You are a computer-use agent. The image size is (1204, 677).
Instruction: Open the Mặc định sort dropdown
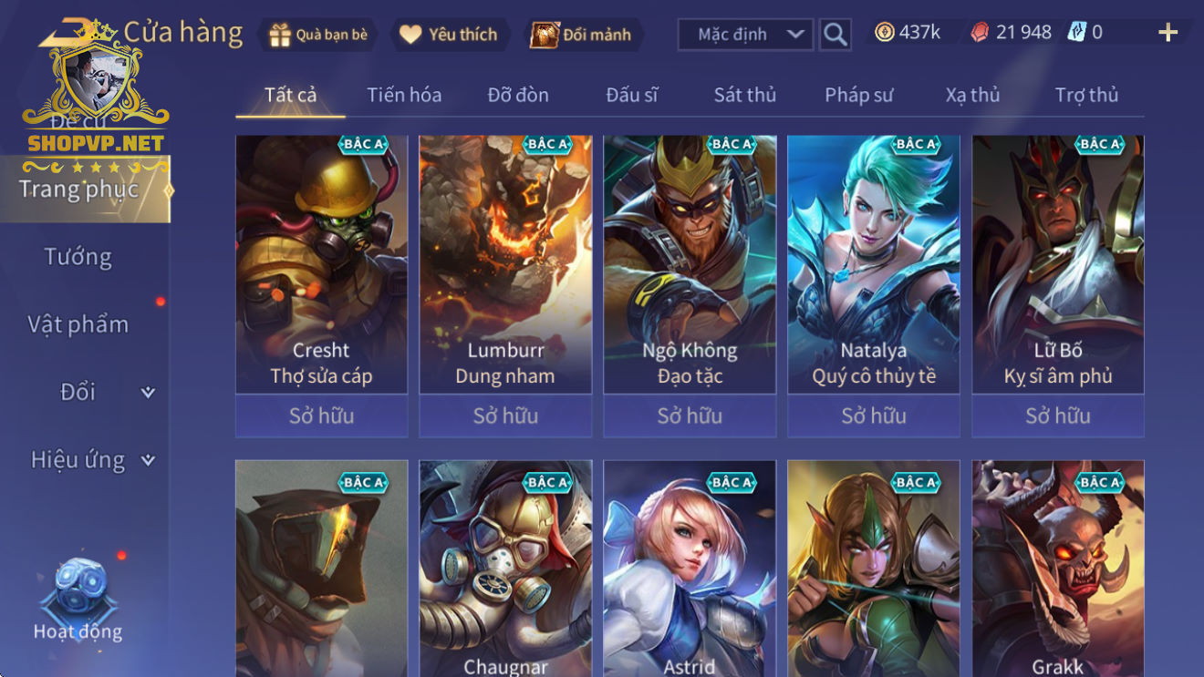point(745,35)
